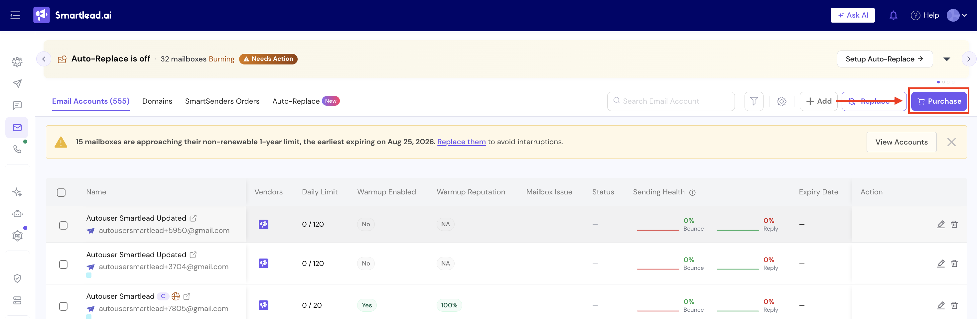This screenshot has height=319, width=977.
Task: Click the "Yes" warmup enabled badge
Action: pyautogui.click(x=366, y=305)
